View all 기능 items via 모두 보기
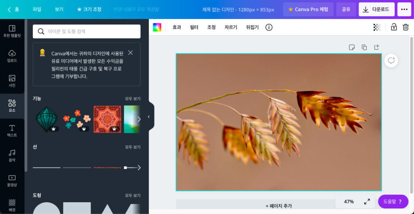Screen dimensions: 414x214 point(133,99)
